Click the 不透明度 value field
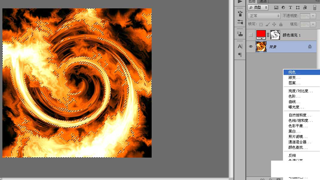 (305, 16)
